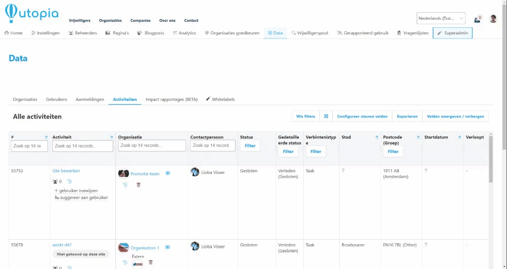
Task: Open the user profile avatar menu
Action: [x=493, y=19]
